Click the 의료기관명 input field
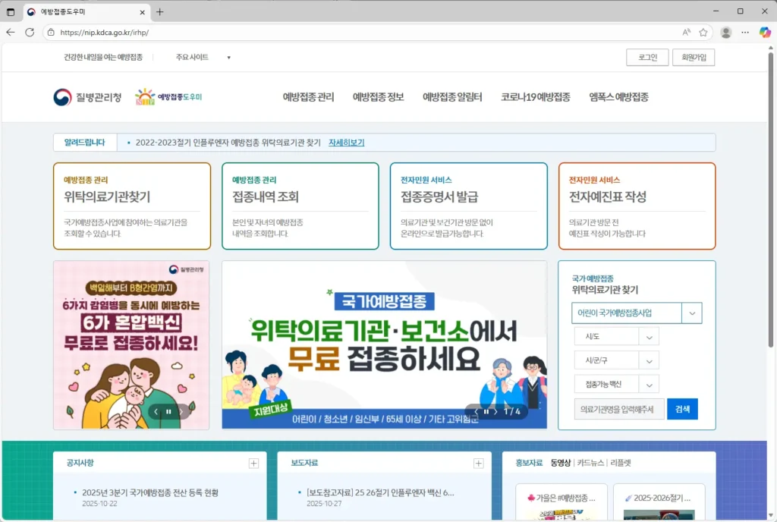 coord(618,408)
